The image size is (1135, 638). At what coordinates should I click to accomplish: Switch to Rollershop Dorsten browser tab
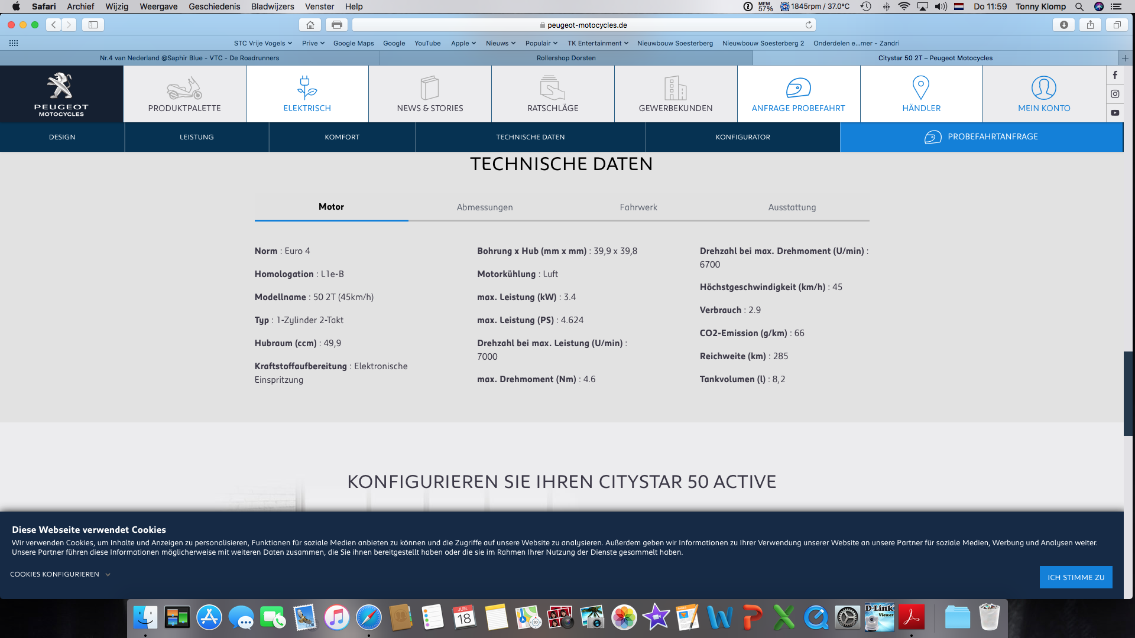tap(566, 58)
